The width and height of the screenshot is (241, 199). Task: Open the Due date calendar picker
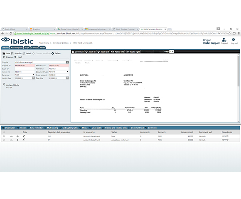67,78
